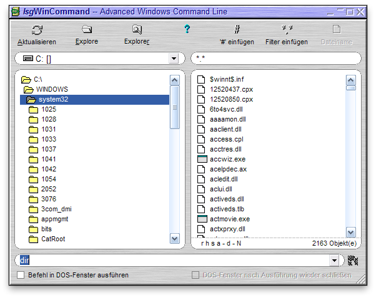Viewport: 376px width, 298px height.
Task: Click the *.* filter input field
Action: pos(276,58)
